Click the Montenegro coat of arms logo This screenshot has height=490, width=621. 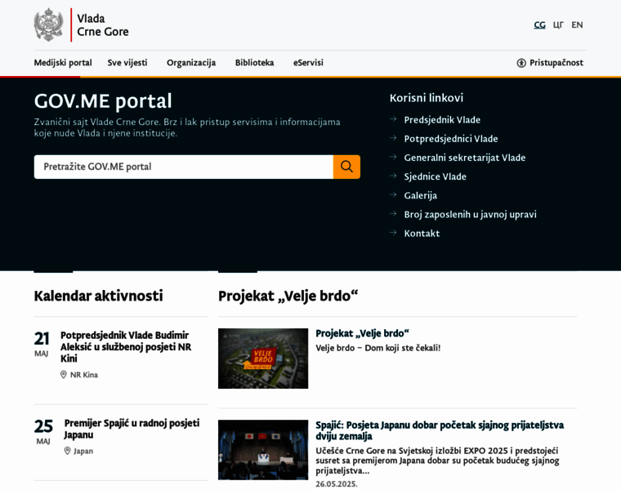[48, 25]
